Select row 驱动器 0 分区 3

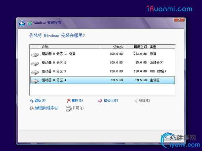(103, 71)
